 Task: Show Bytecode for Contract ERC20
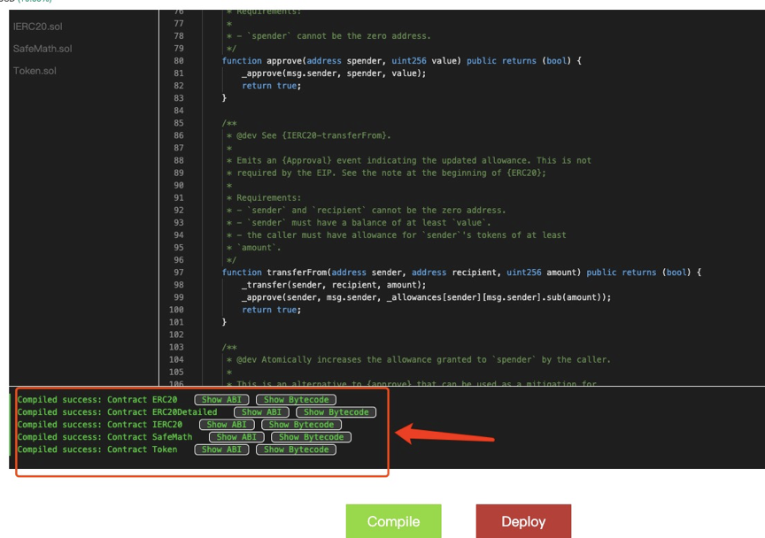coord(297,400)
